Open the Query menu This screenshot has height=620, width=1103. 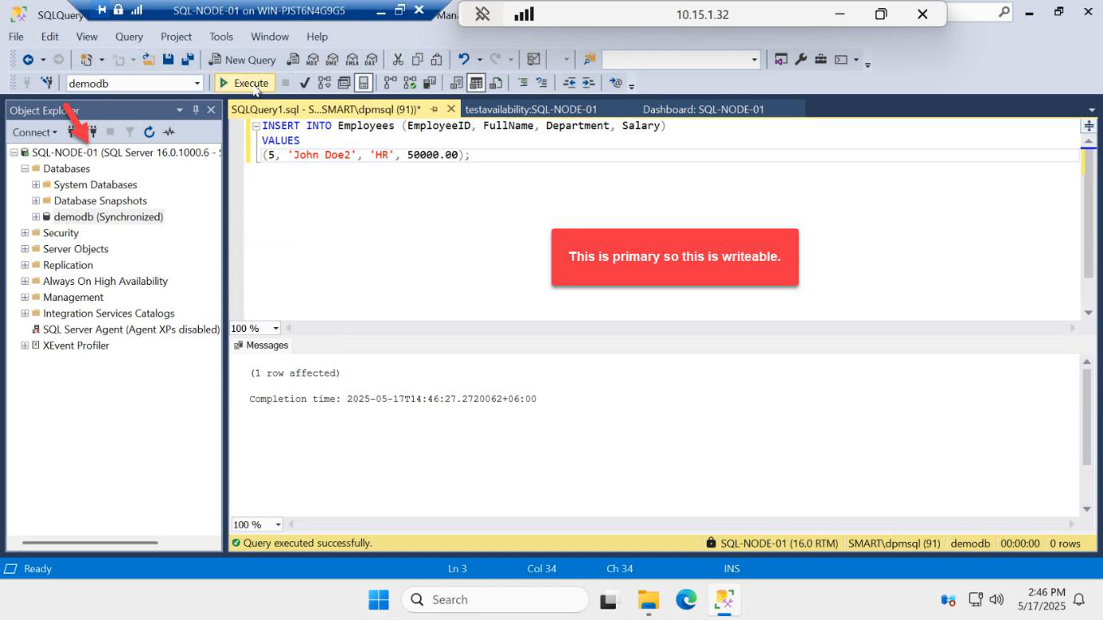(129, 37)
